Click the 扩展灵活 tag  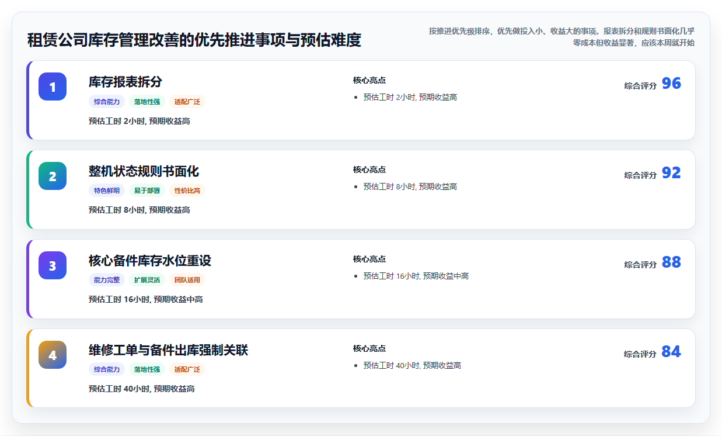(x=147, y=280)
